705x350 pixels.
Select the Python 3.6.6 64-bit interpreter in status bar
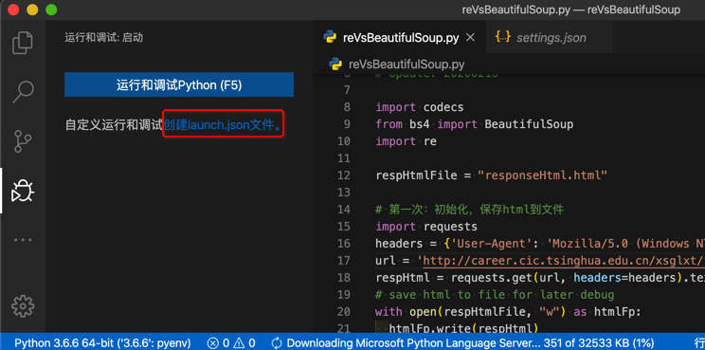(102, 342)
